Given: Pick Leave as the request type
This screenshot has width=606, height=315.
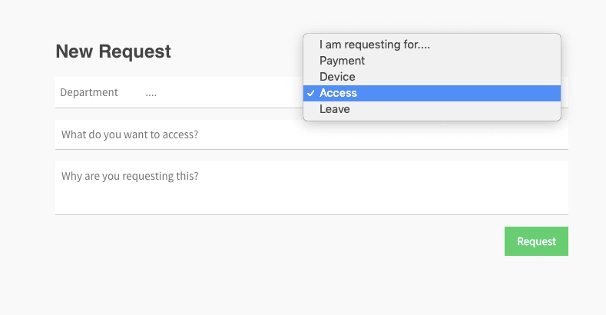Looking at the screenshot, I should click(335, 109).
